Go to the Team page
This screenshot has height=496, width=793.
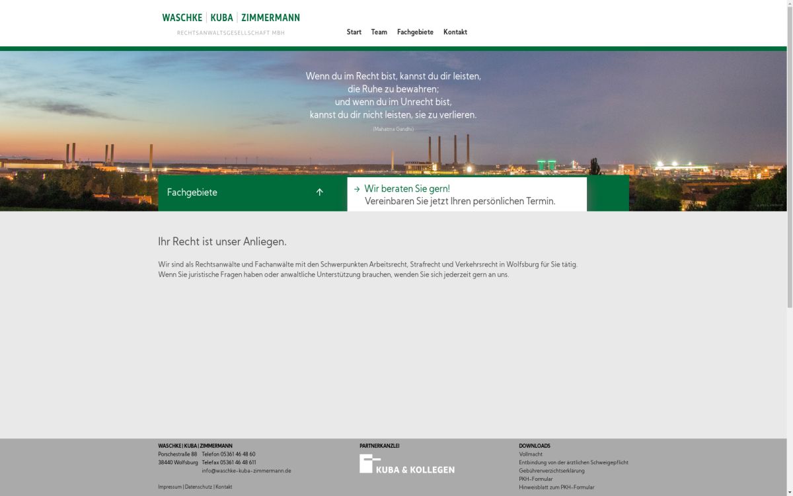(379, 32)
